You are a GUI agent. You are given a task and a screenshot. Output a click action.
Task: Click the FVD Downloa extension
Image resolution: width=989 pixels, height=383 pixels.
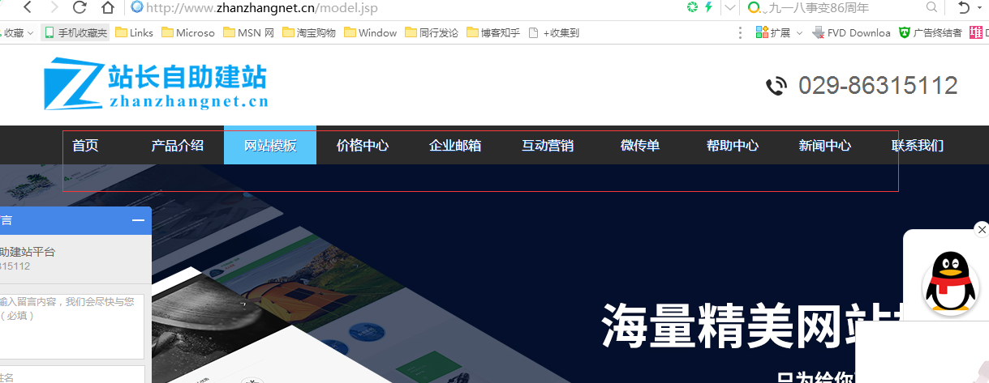point(851,33)
